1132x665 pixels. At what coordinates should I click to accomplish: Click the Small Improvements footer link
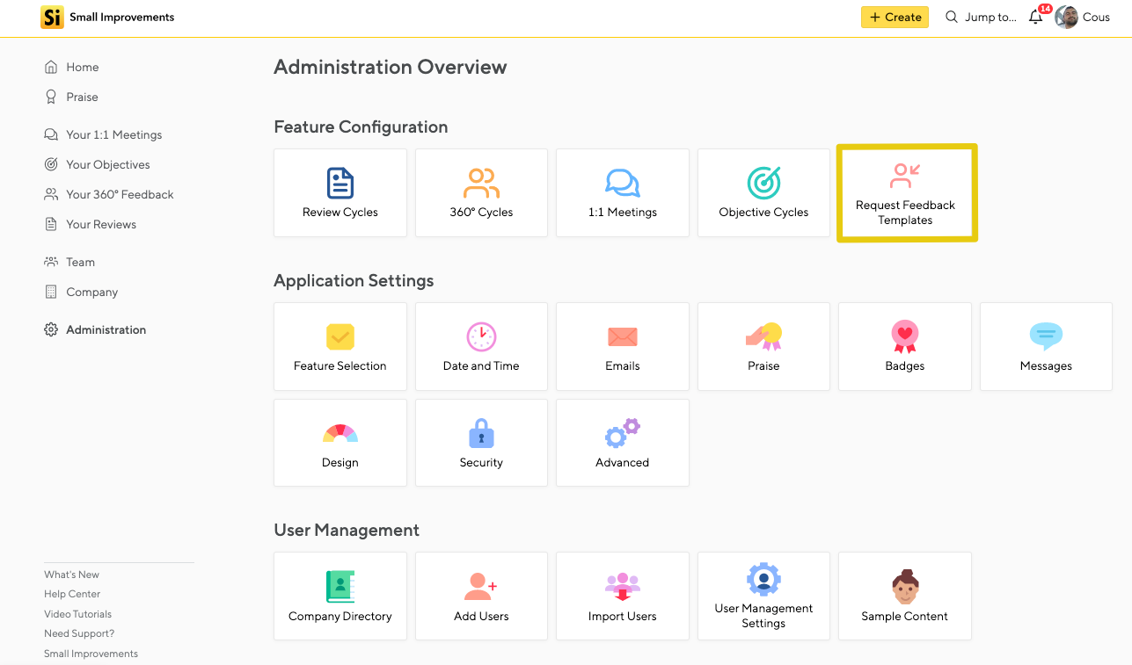[91, 654]
